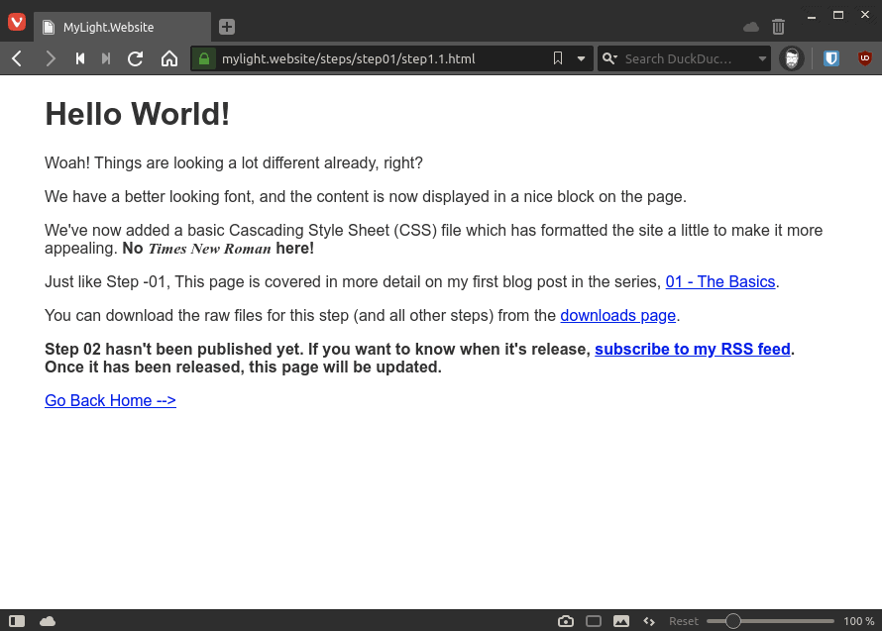Image resolution: width=882 pixels, height=631 pixels.
Task: Click the Fast Forward navigation icon
Action: (x=105, y=58)
